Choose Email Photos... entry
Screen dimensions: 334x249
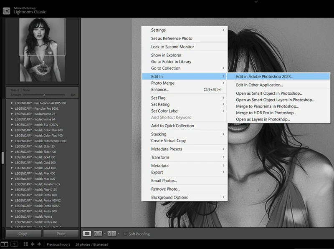click(185, 181)
